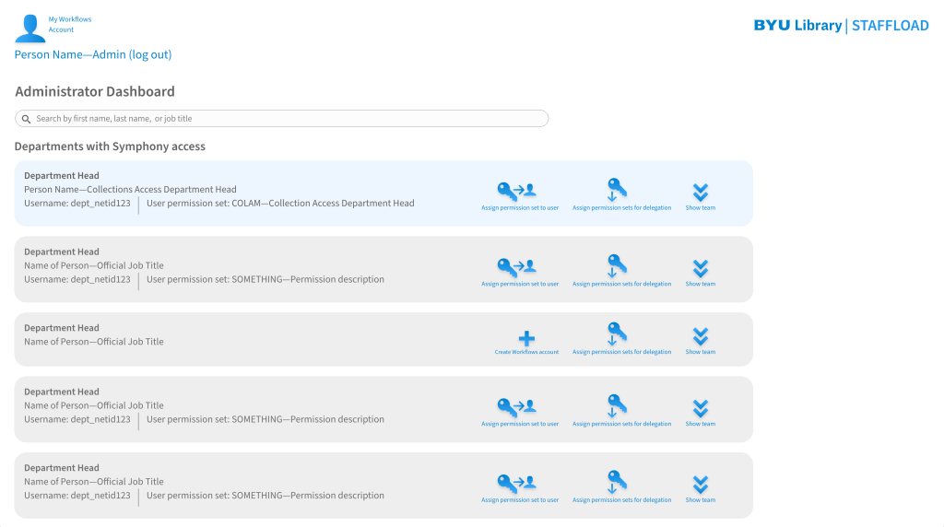Click the BYU Library STAFFLOAD logo
This screenshot has width=944, height=527.
[841, 26]
